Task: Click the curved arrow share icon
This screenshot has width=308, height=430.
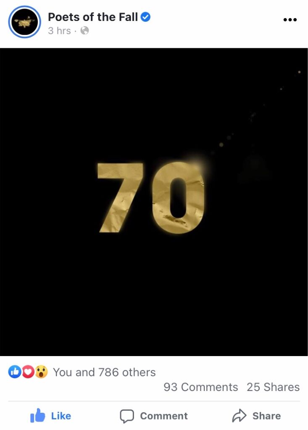Action: 240,415
